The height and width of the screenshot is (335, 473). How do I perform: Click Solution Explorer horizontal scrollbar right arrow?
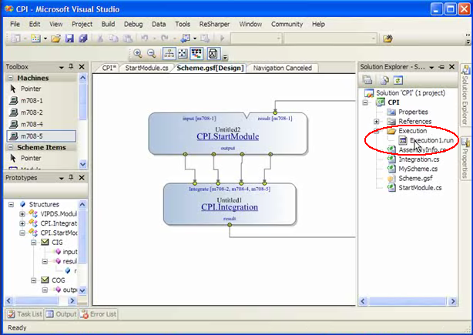(453, 301)
